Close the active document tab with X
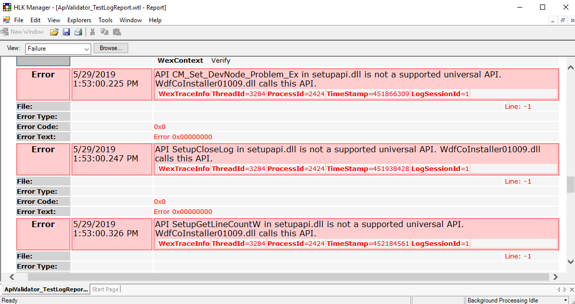This screenshot has height=304, width=575. coord(572,289)
